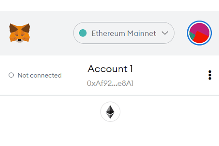Click the teal network indicator dot
219x146 pixels.
[82, 33]
